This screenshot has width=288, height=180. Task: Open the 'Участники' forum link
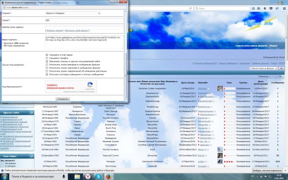(245, 63)
